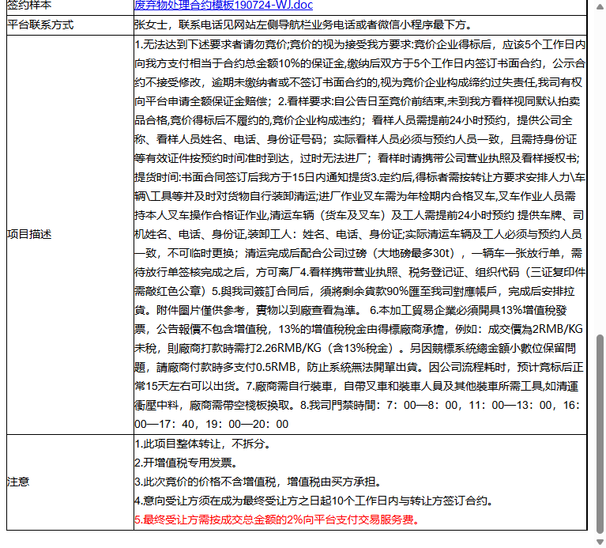
Task: Click the red line 5.最终受让方需按成交总金额的2%
Action: 277,520
